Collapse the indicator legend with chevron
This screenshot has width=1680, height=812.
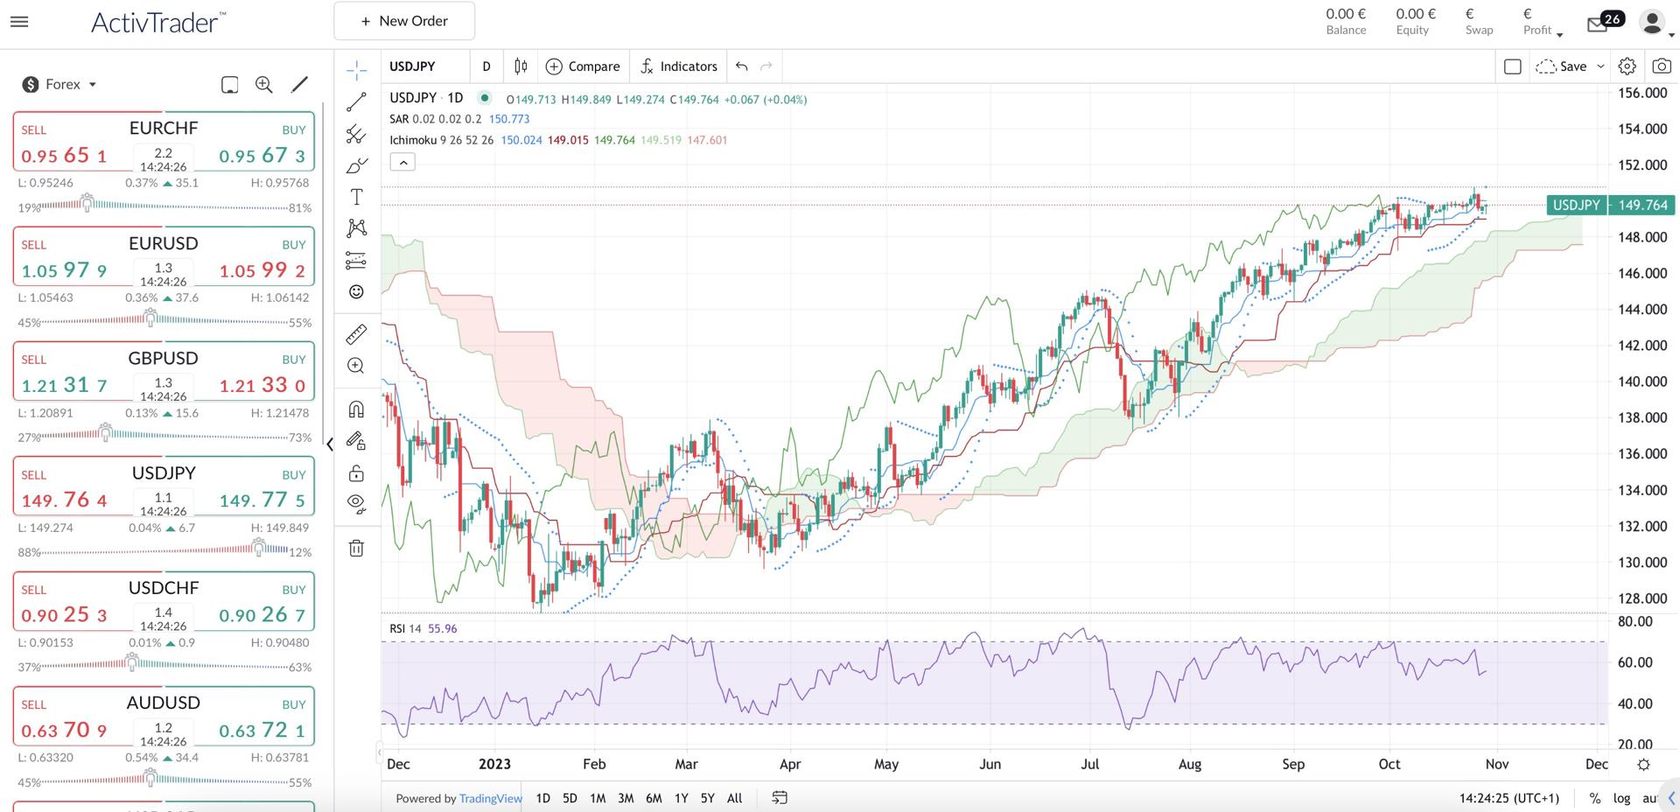point(402,162)
